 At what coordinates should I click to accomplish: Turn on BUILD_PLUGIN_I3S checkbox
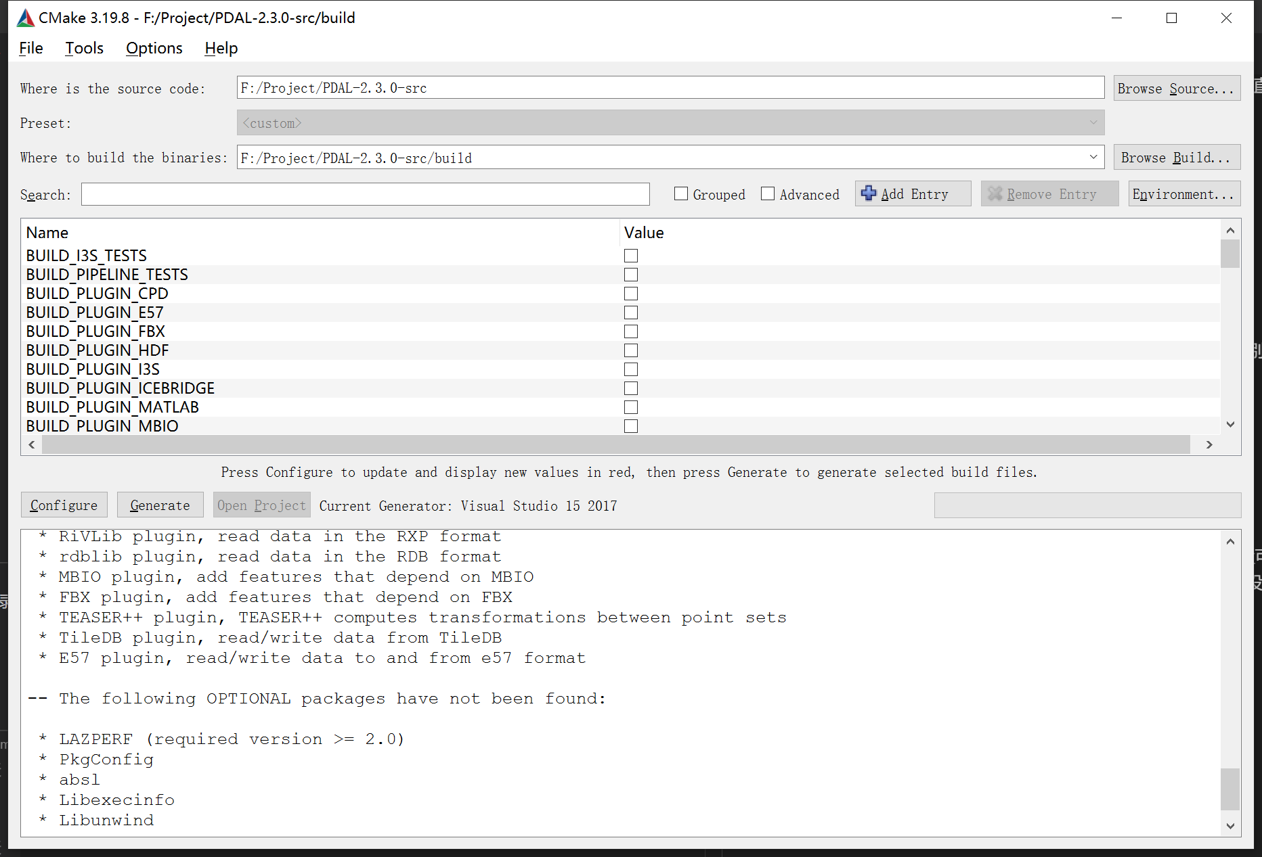(631, 369)
